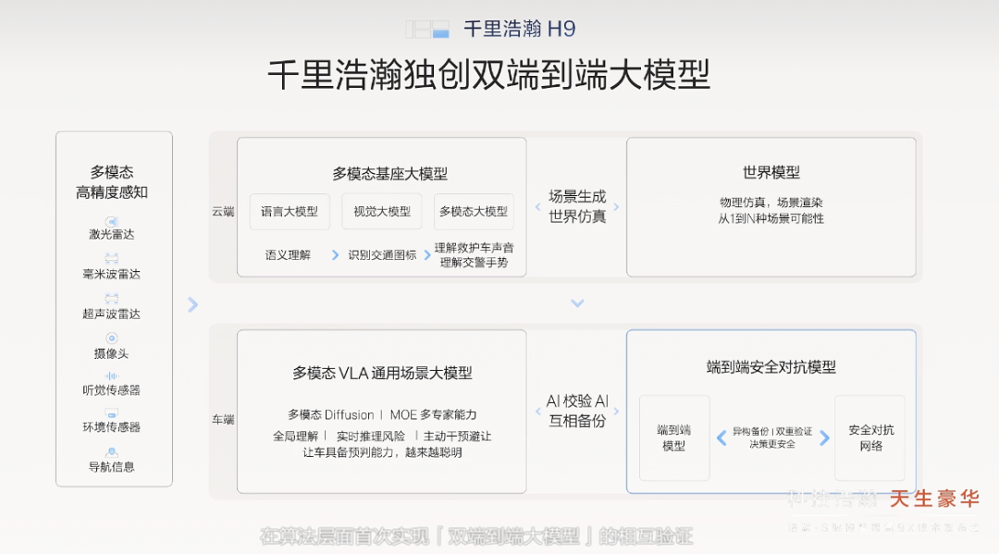999x554 pixels.
Task: Click the blue right arrow beside the sensor panel
Action: coord(193,304)
